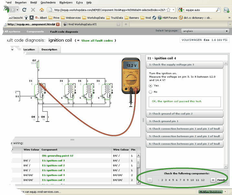
Task: Open the Beeld menu
Action: coord(34,3)
